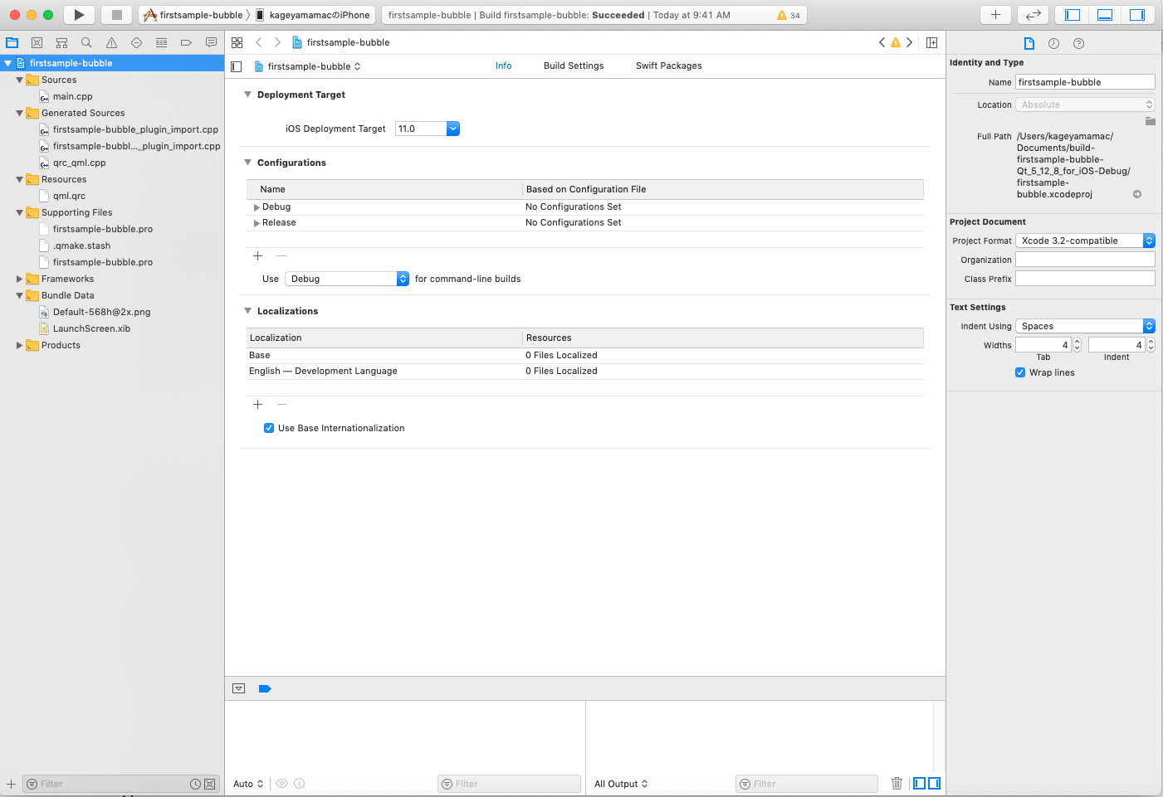The width and height of the screenshot is (1163, 797).
Task: Click the yellow warning icon in jump bar
Action: 896,42
